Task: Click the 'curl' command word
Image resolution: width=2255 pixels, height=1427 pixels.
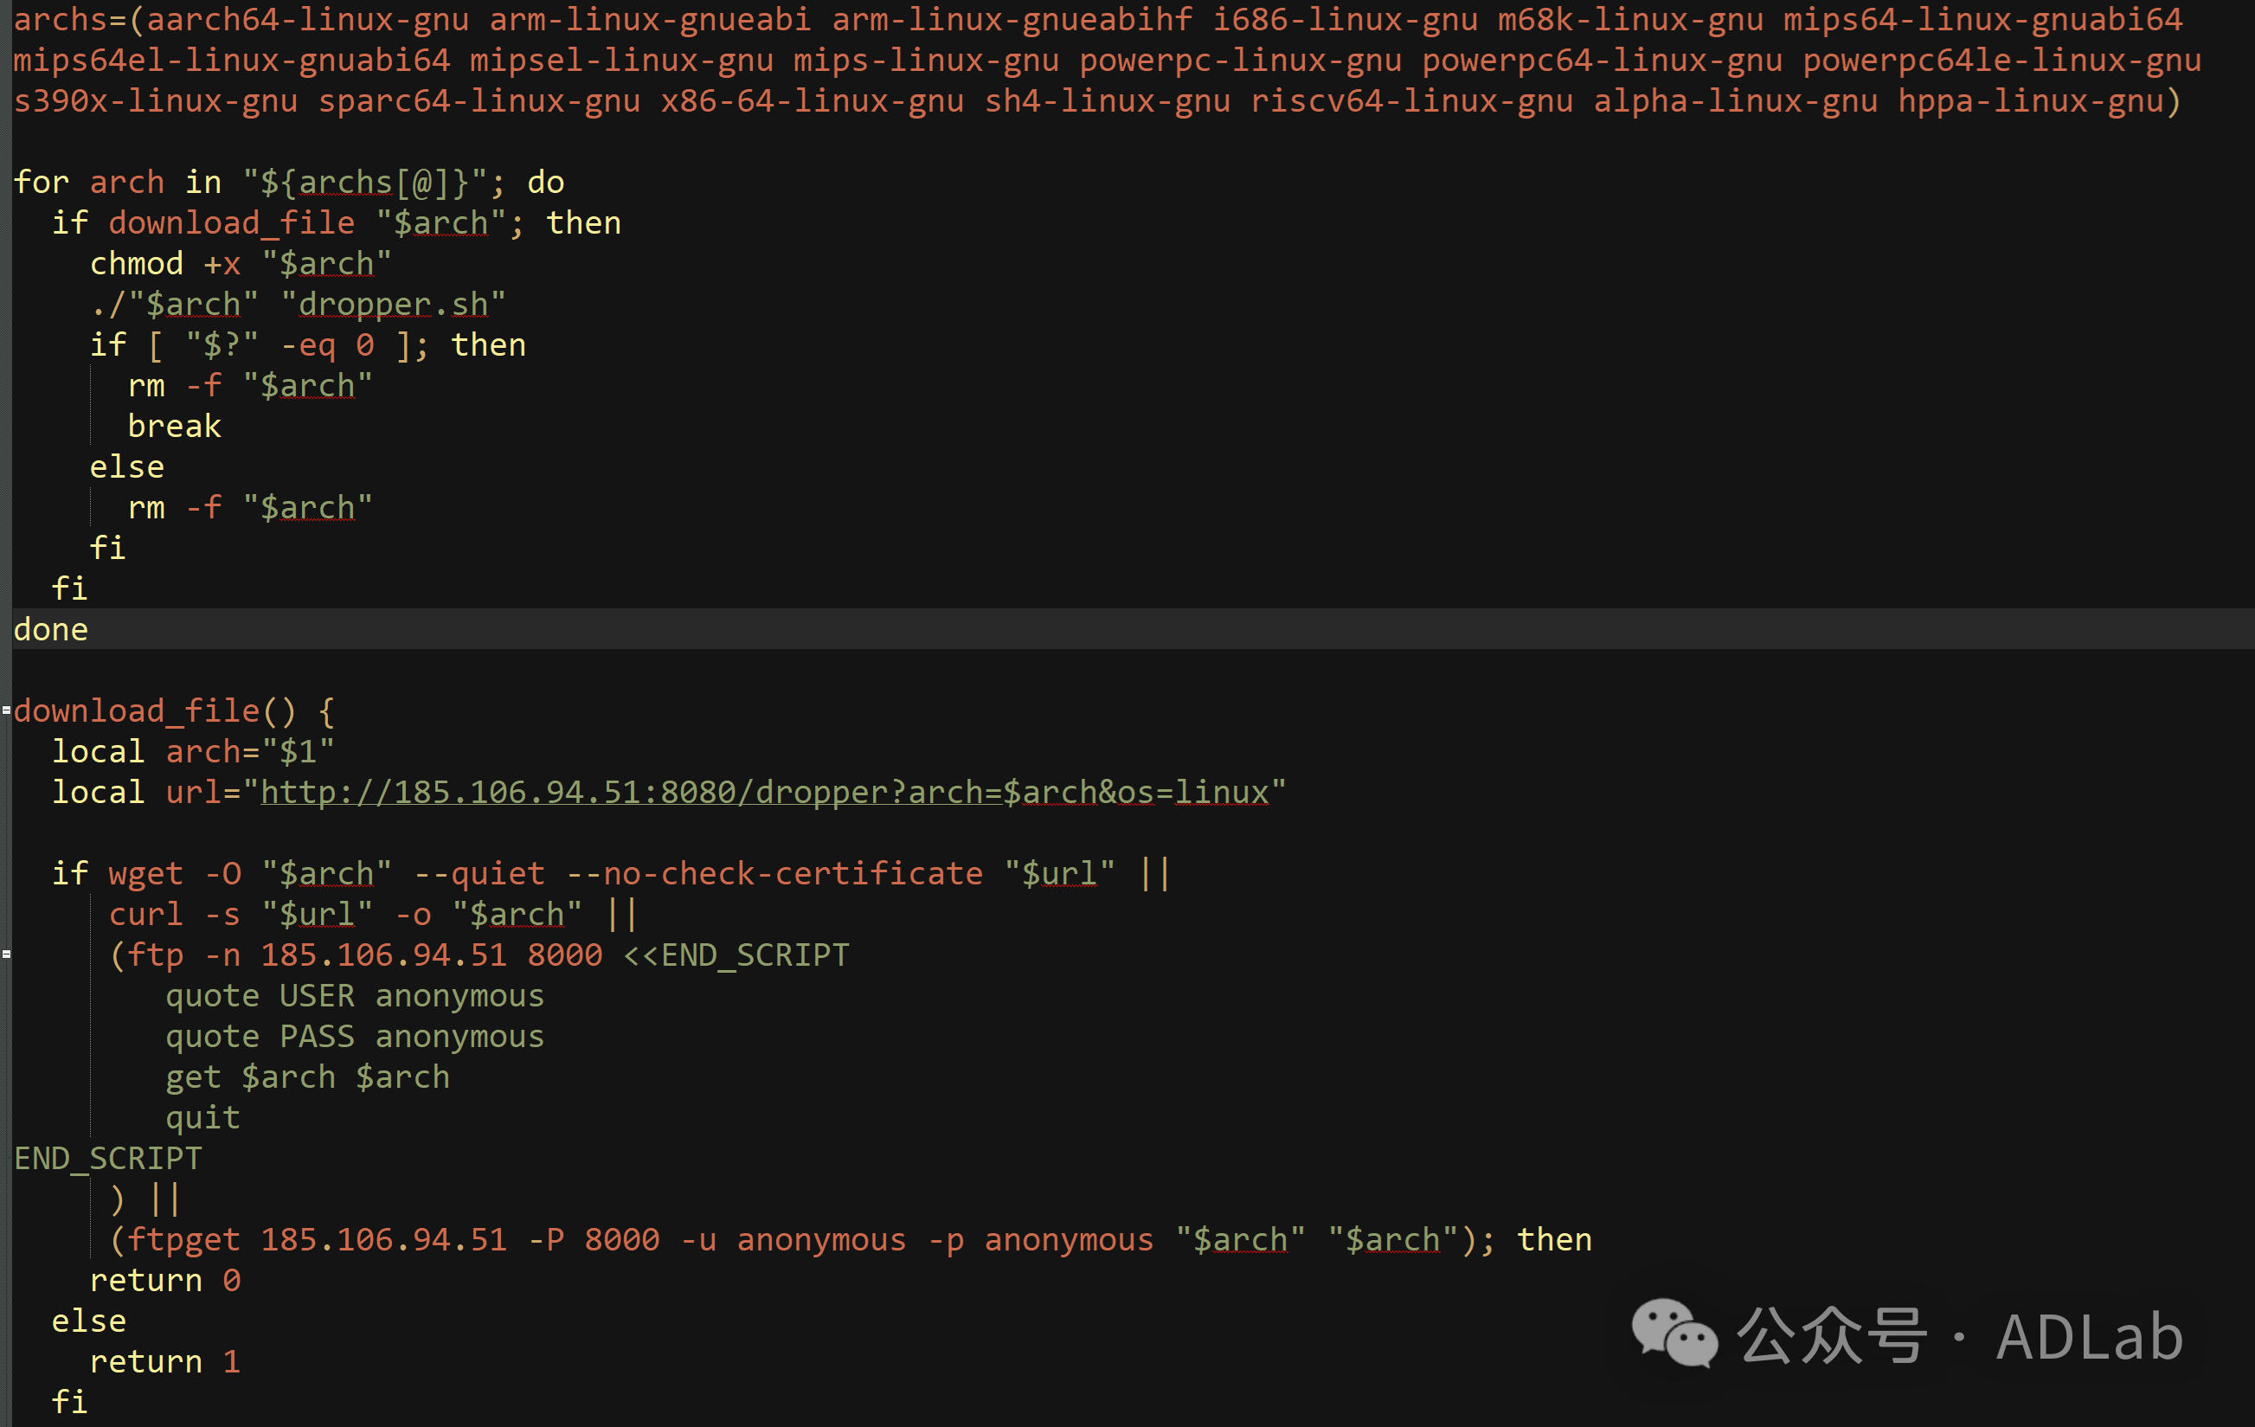Action: tap(145, 914)
